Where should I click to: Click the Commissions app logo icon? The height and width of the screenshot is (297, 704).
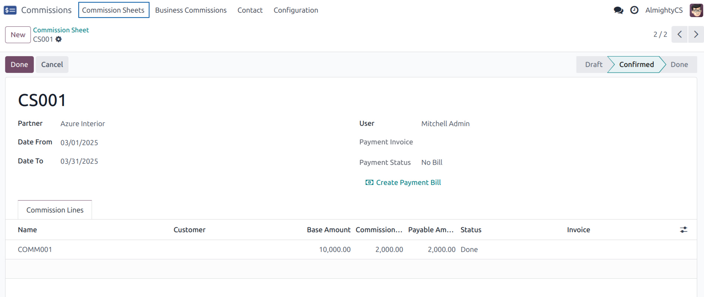coord(10,10)
